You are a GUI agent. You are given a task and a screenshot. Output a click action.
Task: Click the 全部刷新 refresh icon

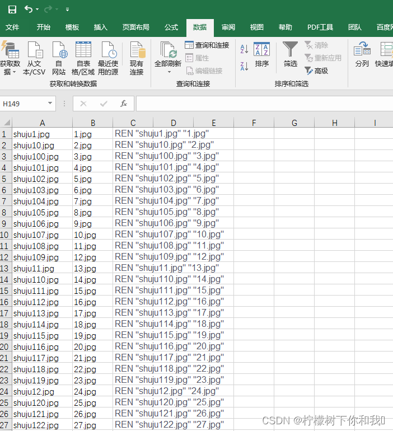pos(168,50)
